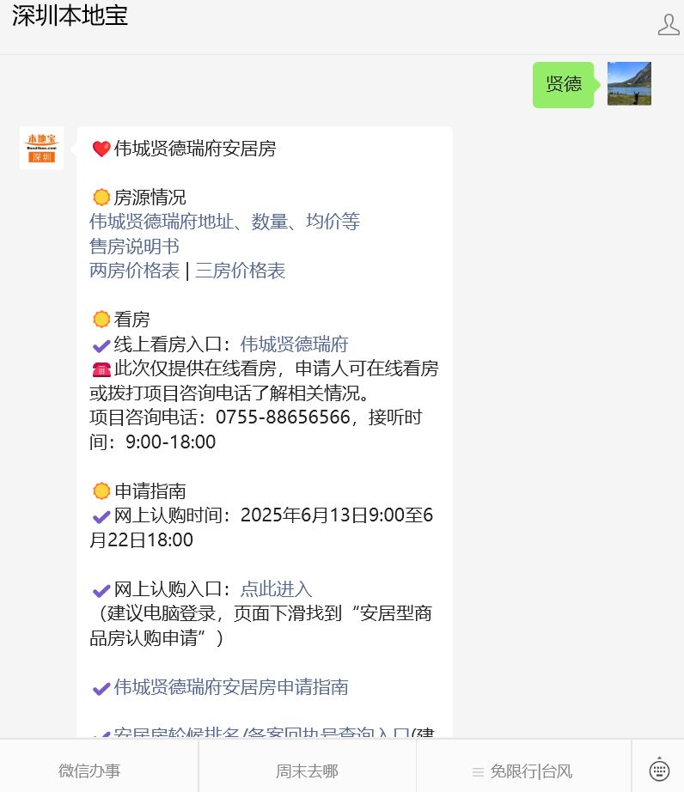This screenshot has height=792, width=684.
Task: Click the checkmark before 伟城贤德瑞府安居房申请指南
Action: pos(101,688)
